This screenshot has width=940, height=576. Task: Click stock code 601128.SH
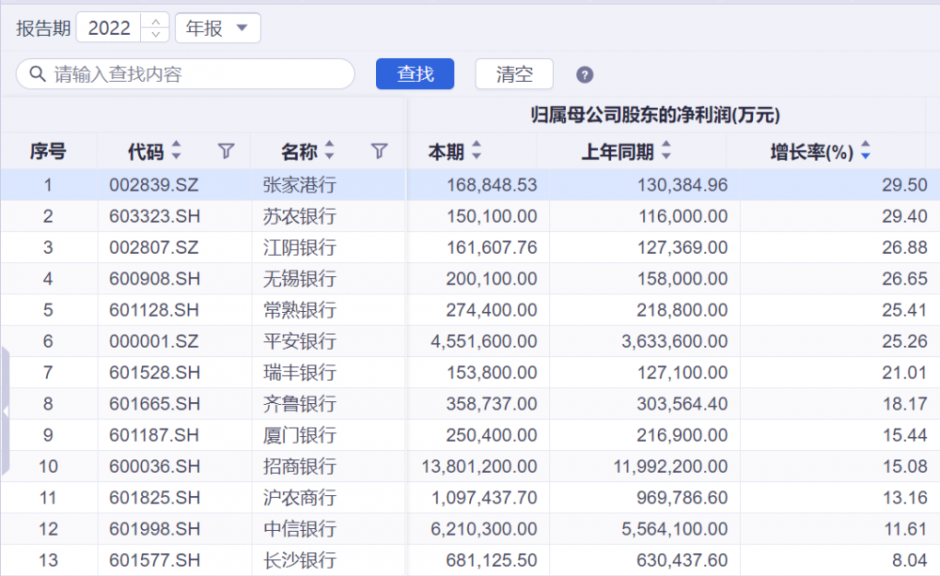click(x=154, y=310)
